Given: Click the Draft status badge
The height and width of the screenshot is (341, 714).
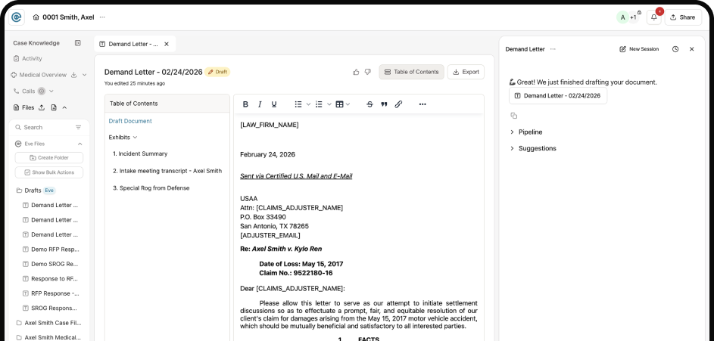Looking at the screenshot, I should tap(217, 72).
